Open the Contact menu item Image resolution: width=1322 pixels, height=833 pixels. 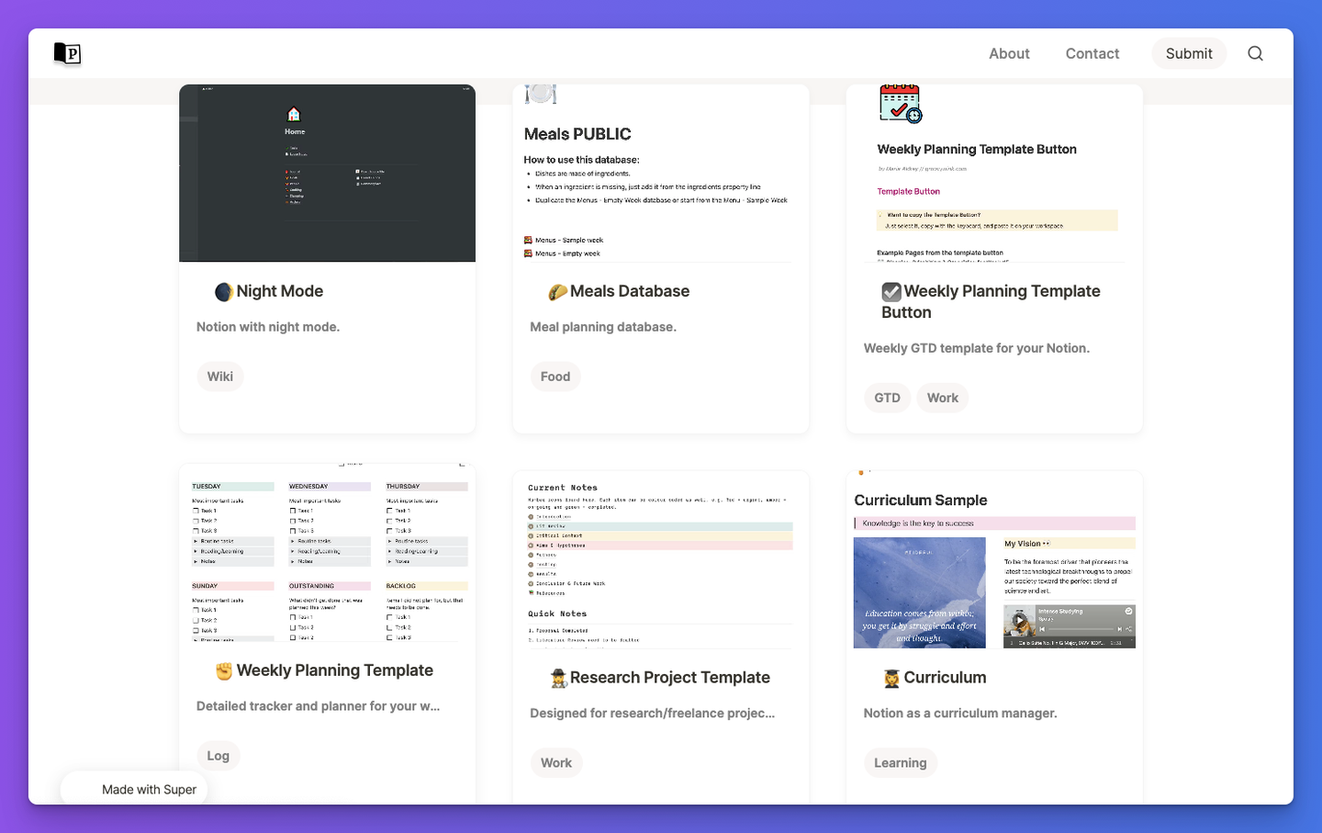point(1092,53)
